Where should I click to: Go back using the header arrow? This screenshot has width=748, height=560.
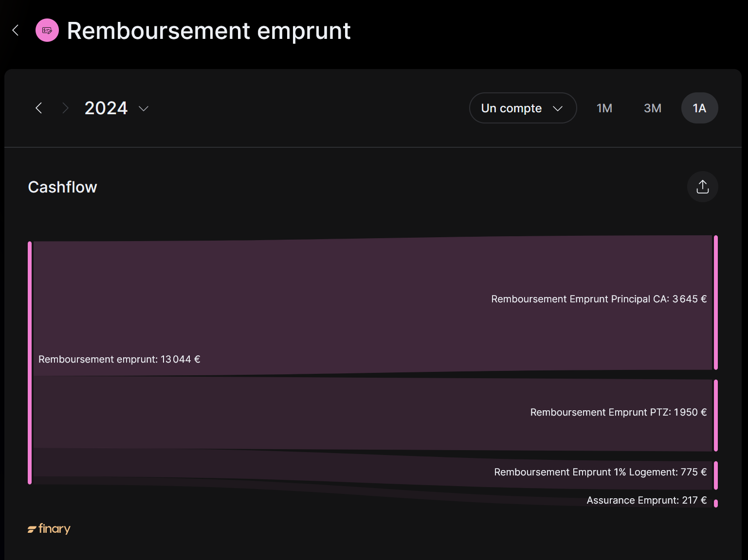click(x=16, y=30)
